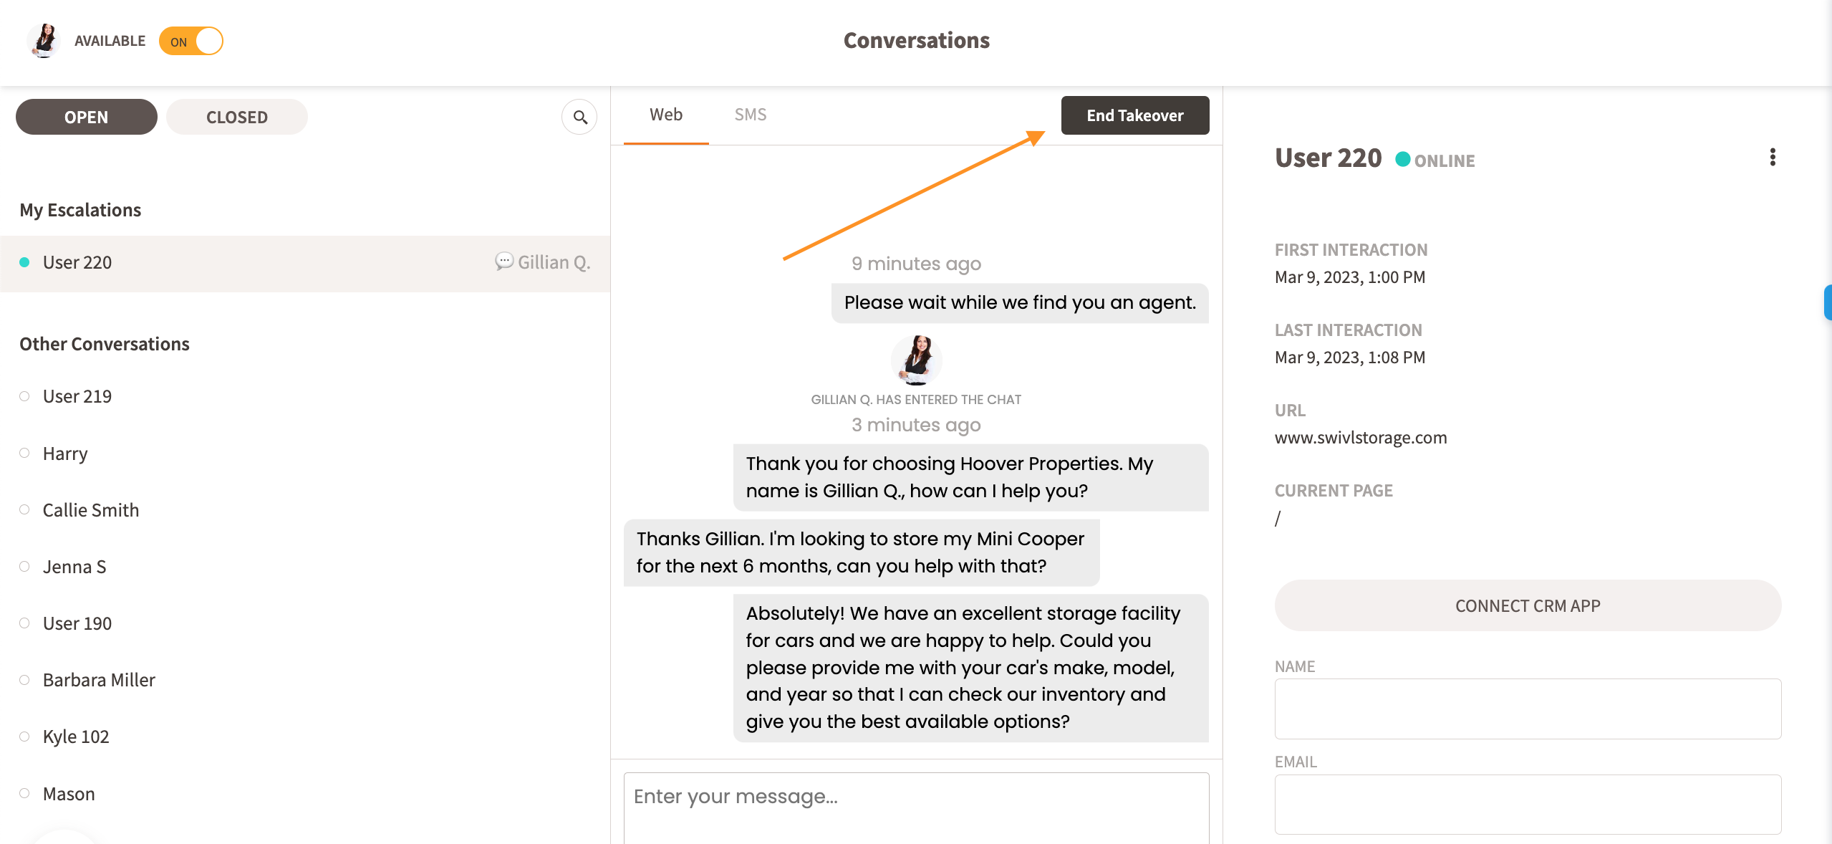Show CLOSED conversations

(236, 117)
